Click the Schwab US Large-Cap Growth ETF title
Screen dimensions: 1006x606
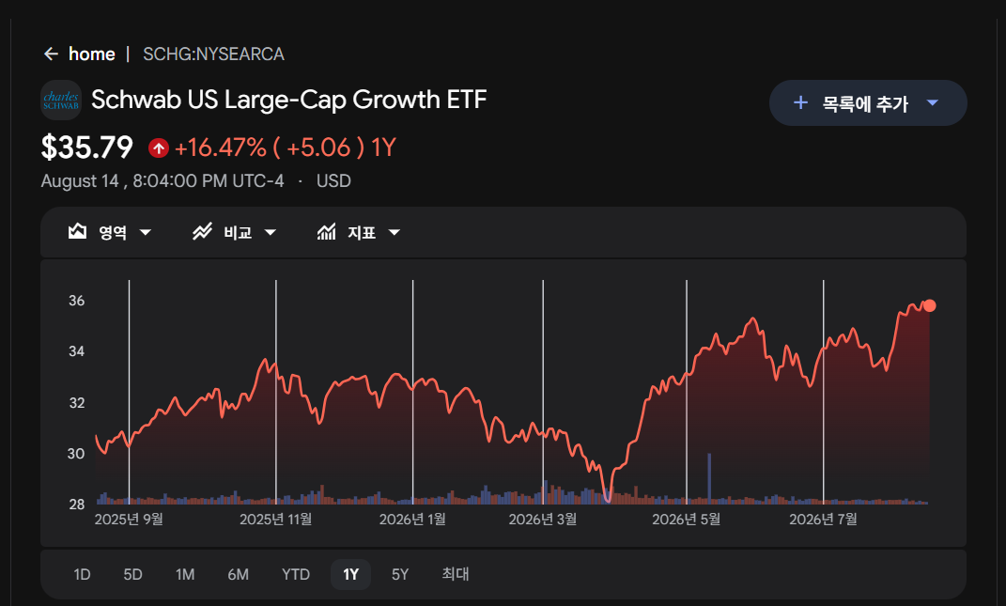click(x=289, y=100)
